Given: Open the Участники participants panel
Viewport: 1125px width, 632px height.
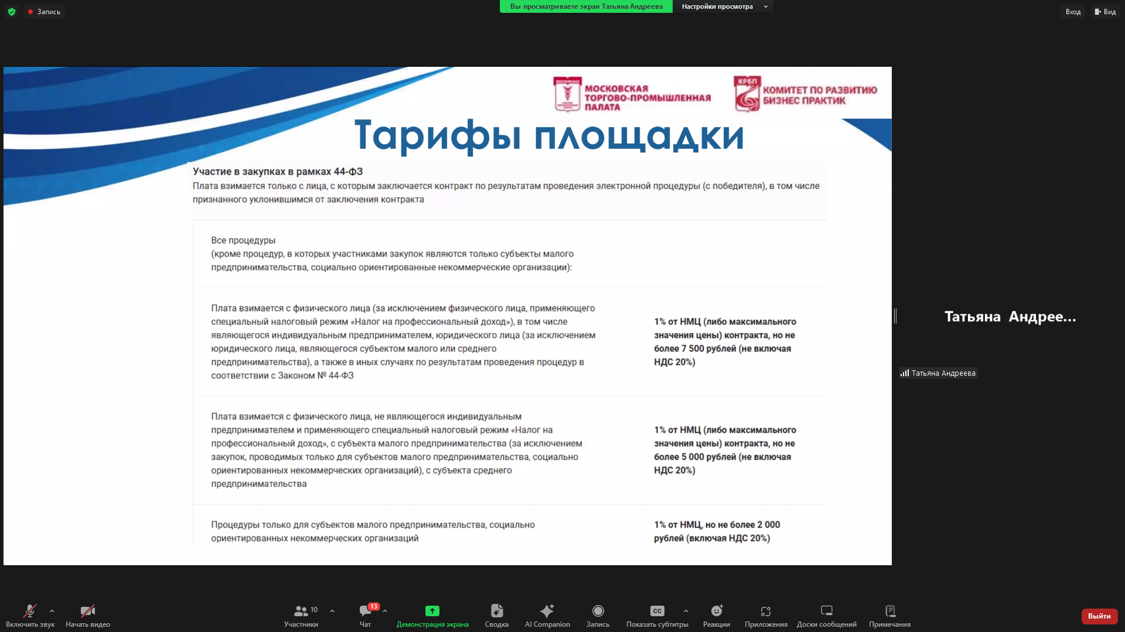Looking at the screenshot, I should [x=301, y=615].
